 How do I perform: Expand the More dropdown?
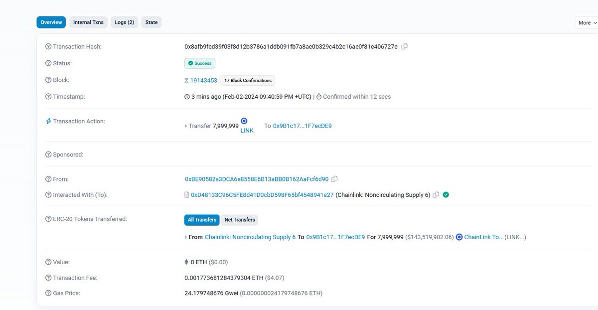tap(587, 23)
